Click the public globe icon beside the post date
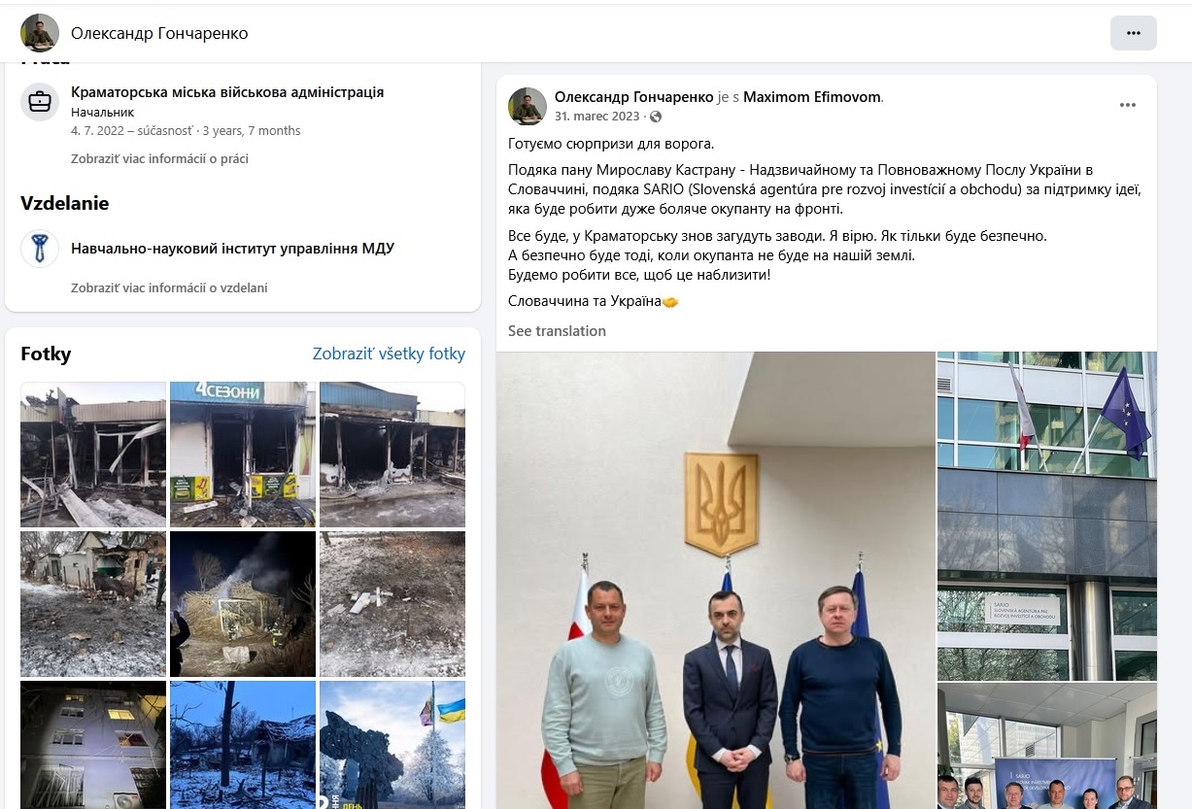 click(656, 117)
